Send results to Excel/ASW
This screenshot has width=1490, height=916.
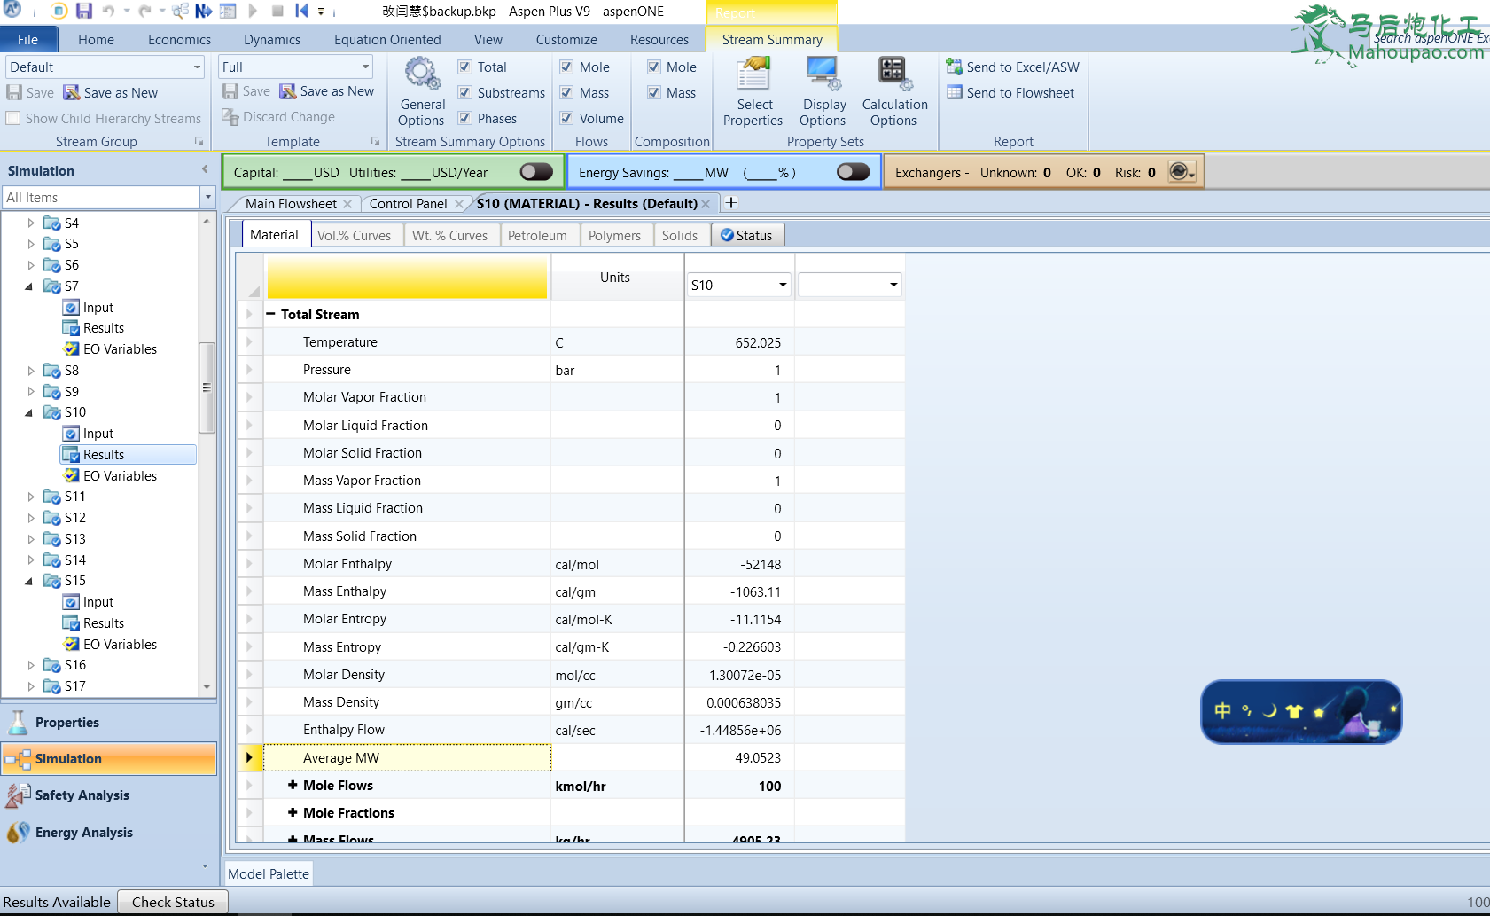coord(1013,67)
